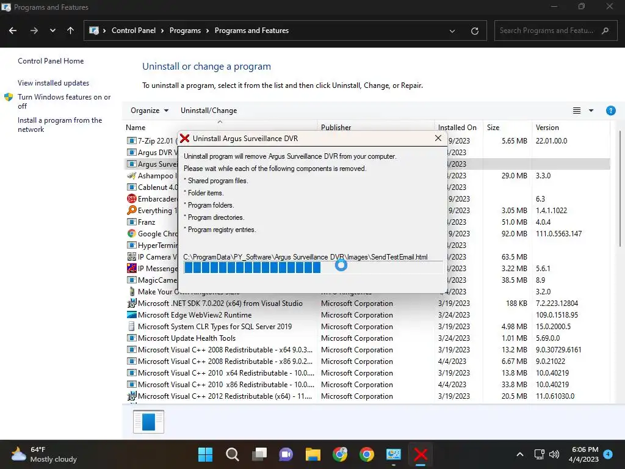The width and height of the screenshot is (625, 469).
Task: Click the Uninstall/Change toolbar button
Action: click(209, 111)
